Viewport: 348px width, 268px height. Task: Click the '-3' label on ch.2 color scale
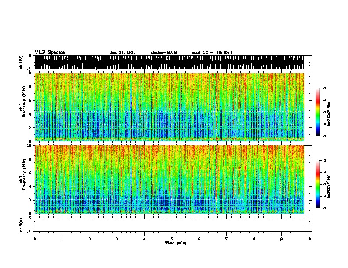click(324, 161)
